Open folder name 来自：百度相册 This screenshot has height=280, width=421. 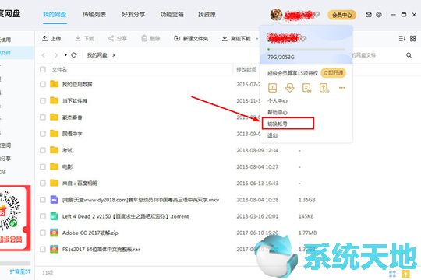tap(80, 184)
